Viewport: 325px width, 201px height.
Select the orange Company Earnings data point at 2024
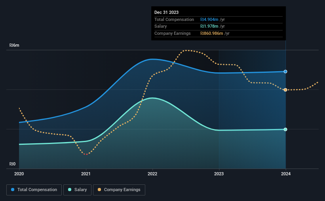[x=285, y=90]
